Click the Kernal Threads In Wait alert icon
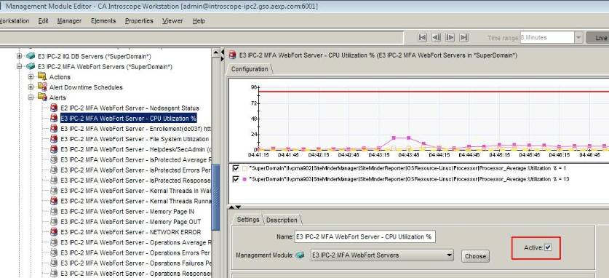The image size is (609, 278). pos(54,191)
